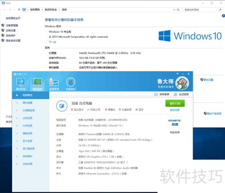Close the 鲁大师 window
225x193 pixels.
[189, 74]
